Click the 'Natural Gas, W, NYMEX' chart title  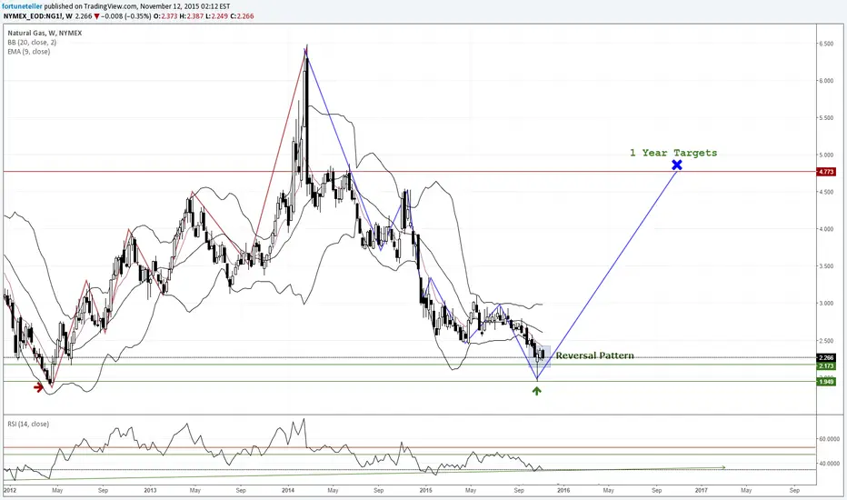45,33
